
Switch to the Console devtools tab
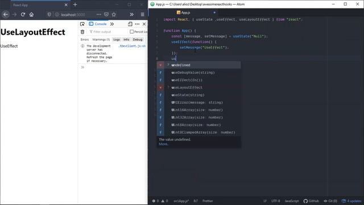tap(98, 24)
